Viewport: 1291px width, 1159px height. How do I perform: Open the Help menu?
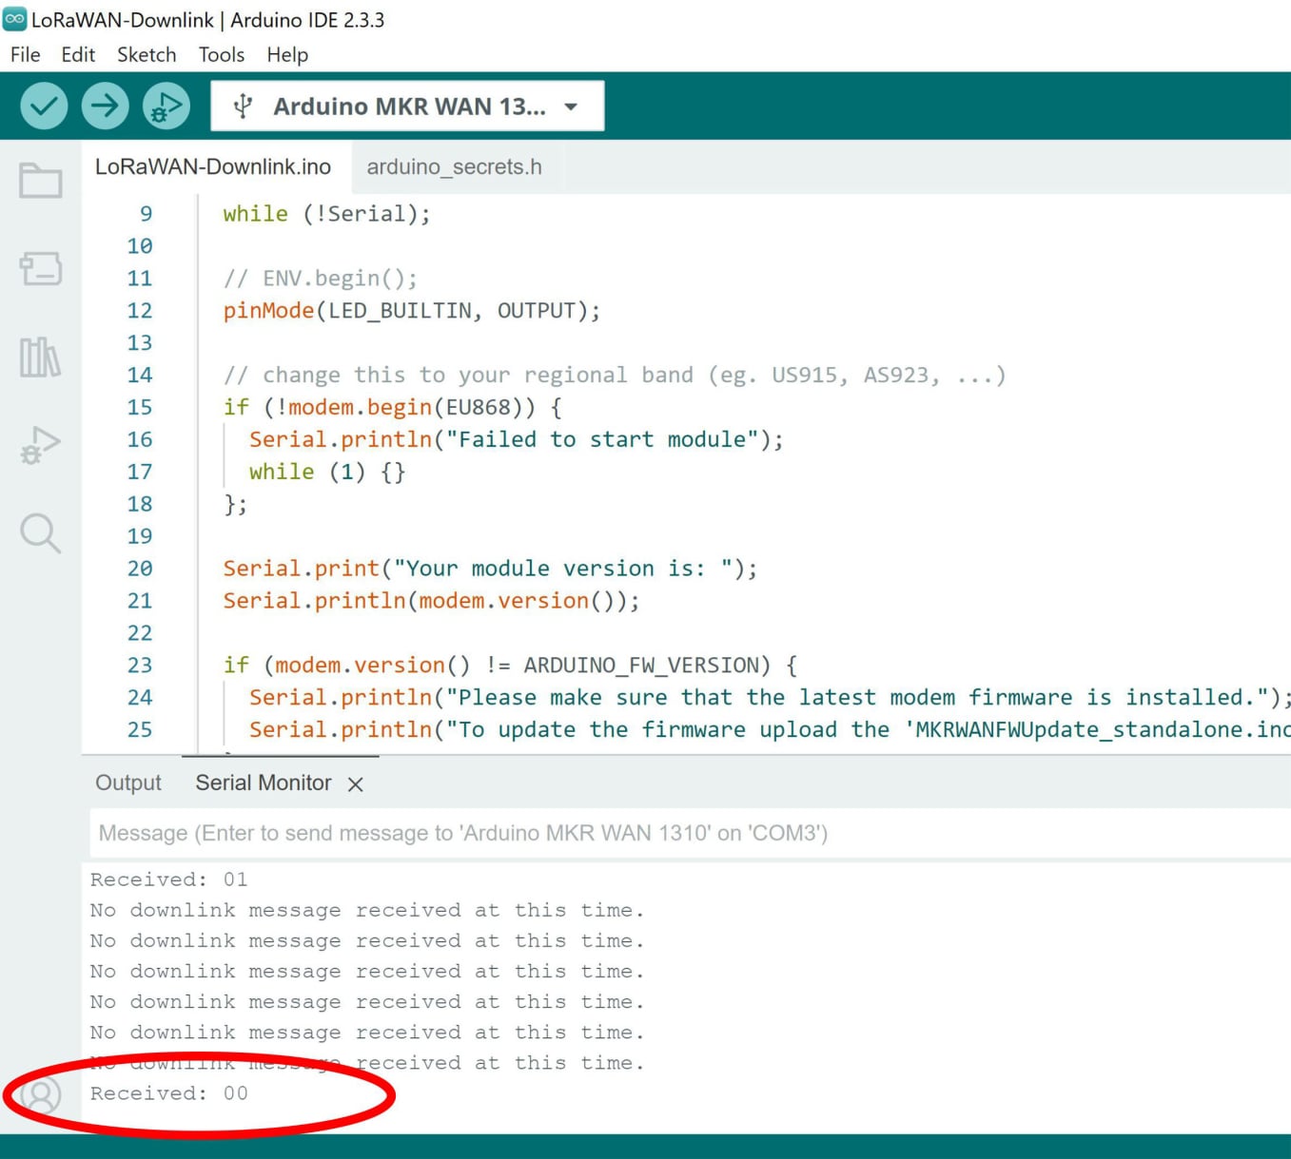287,55
